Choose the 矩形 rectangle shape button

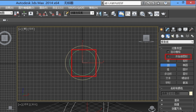(185, 61)
